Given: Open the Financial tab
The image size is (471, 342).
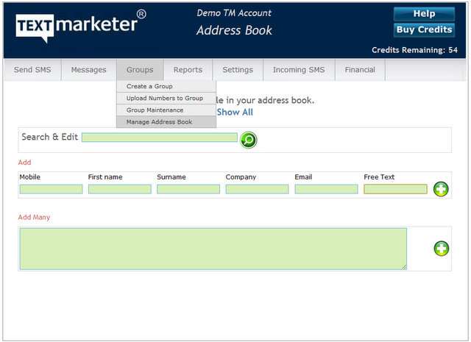Looking at the screenshot, I should point(360,70).
